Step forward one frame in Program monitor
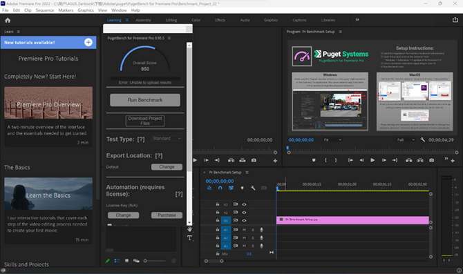This screenshot has width=463, height=274. 384,160
